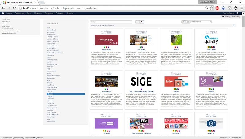Open the Пользователи menu

20,13
